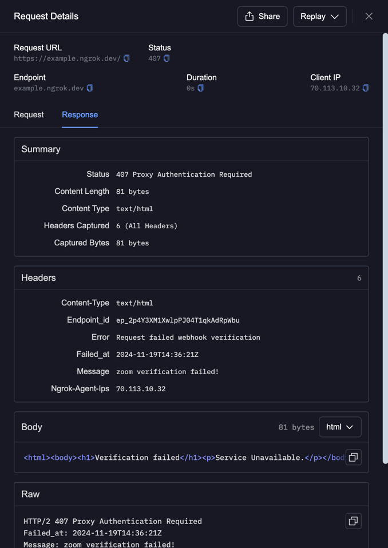Image resolution: width=388 pixels, height=548 pixels.
Task: Copy the Request URL value
Action: click(127, 58)
